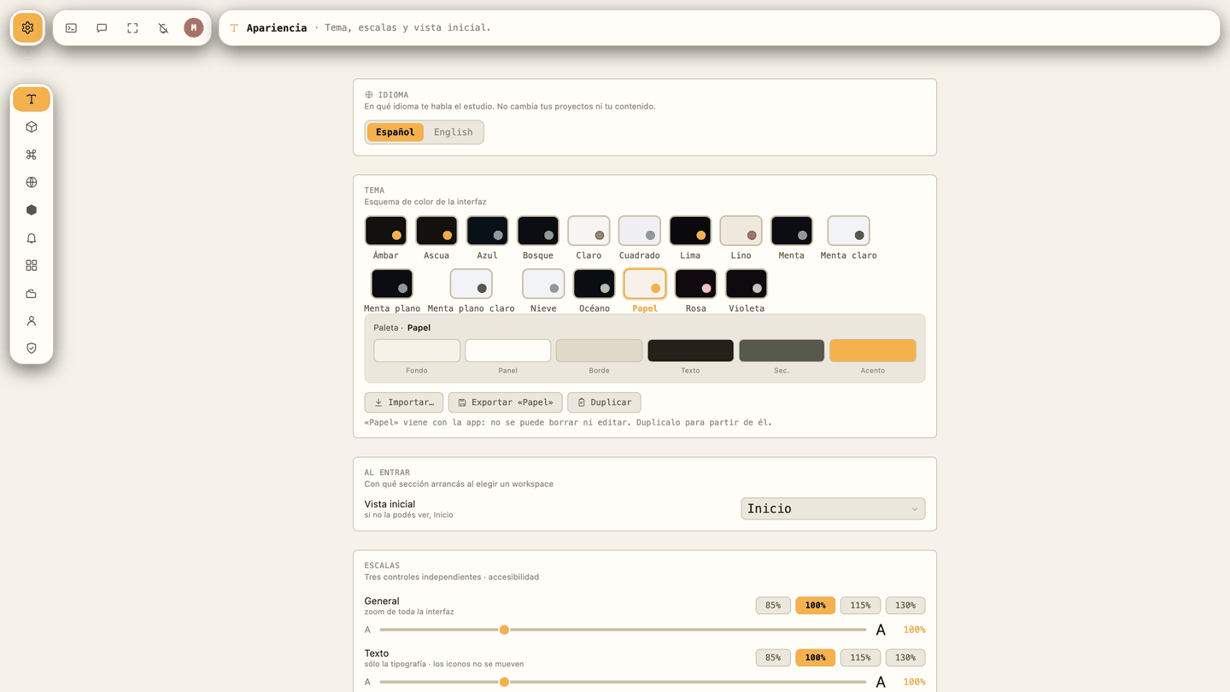This screenshot has height=692, width=1230.
Task: Open the M user avatar
Action: pyautogui.click(x=194, y=28)
